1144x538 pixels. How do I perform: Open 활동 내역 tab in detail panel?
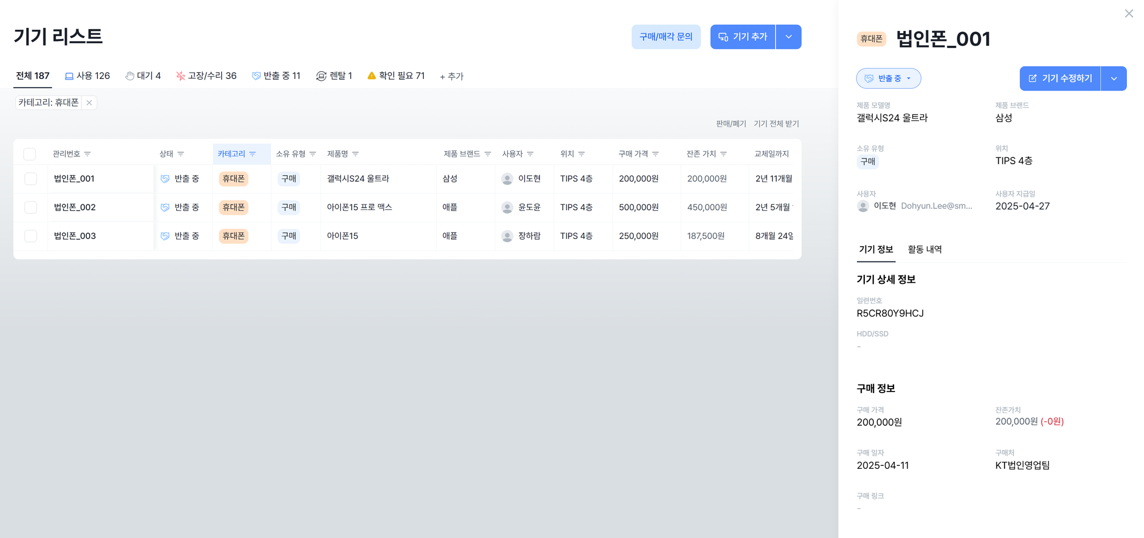pos(924,250)
